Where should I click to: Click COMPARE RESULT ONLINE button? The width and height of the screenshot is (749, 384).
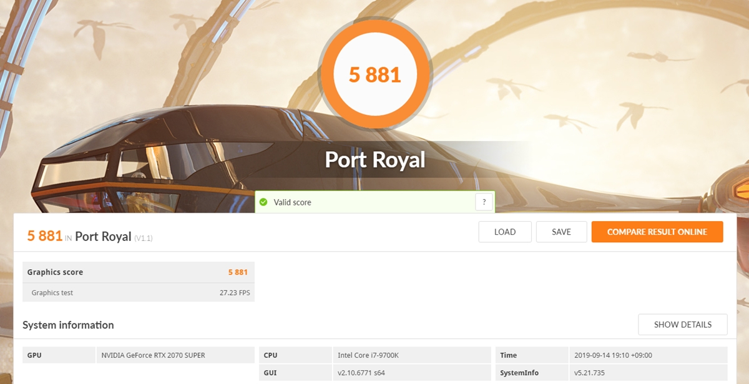(657, 232)
